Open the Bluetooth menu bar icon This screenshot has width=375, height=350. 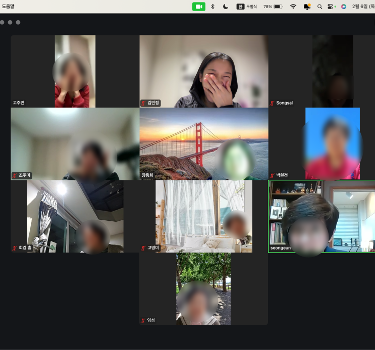coord(212,7)
